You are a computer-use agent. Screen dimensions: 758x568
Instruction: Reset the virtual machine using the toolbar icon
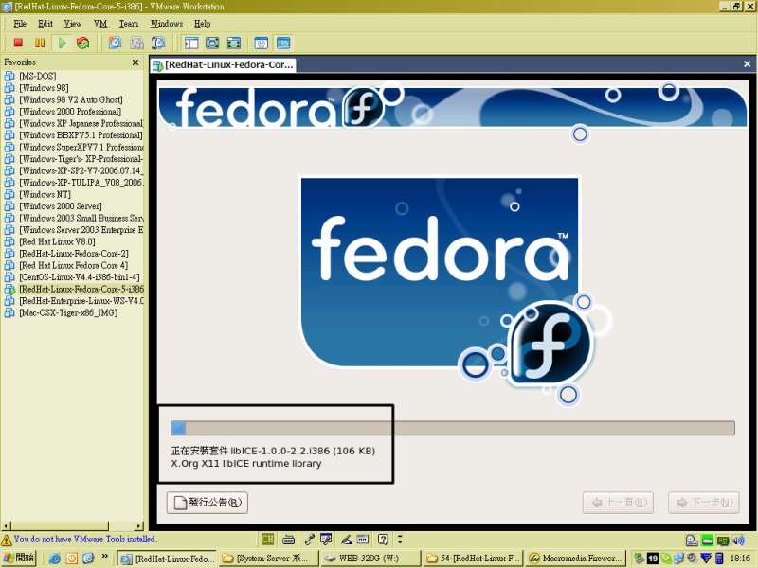[x=83, y=43]
